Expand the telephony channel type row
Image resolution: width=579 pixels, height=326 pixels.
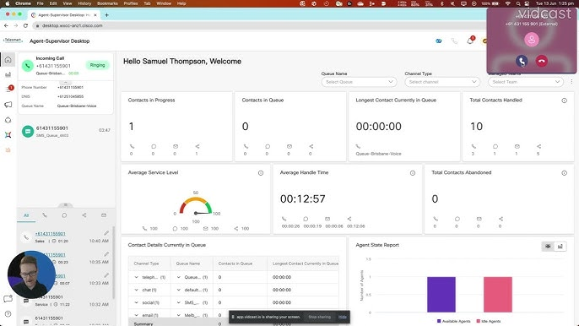coord(136,277)
